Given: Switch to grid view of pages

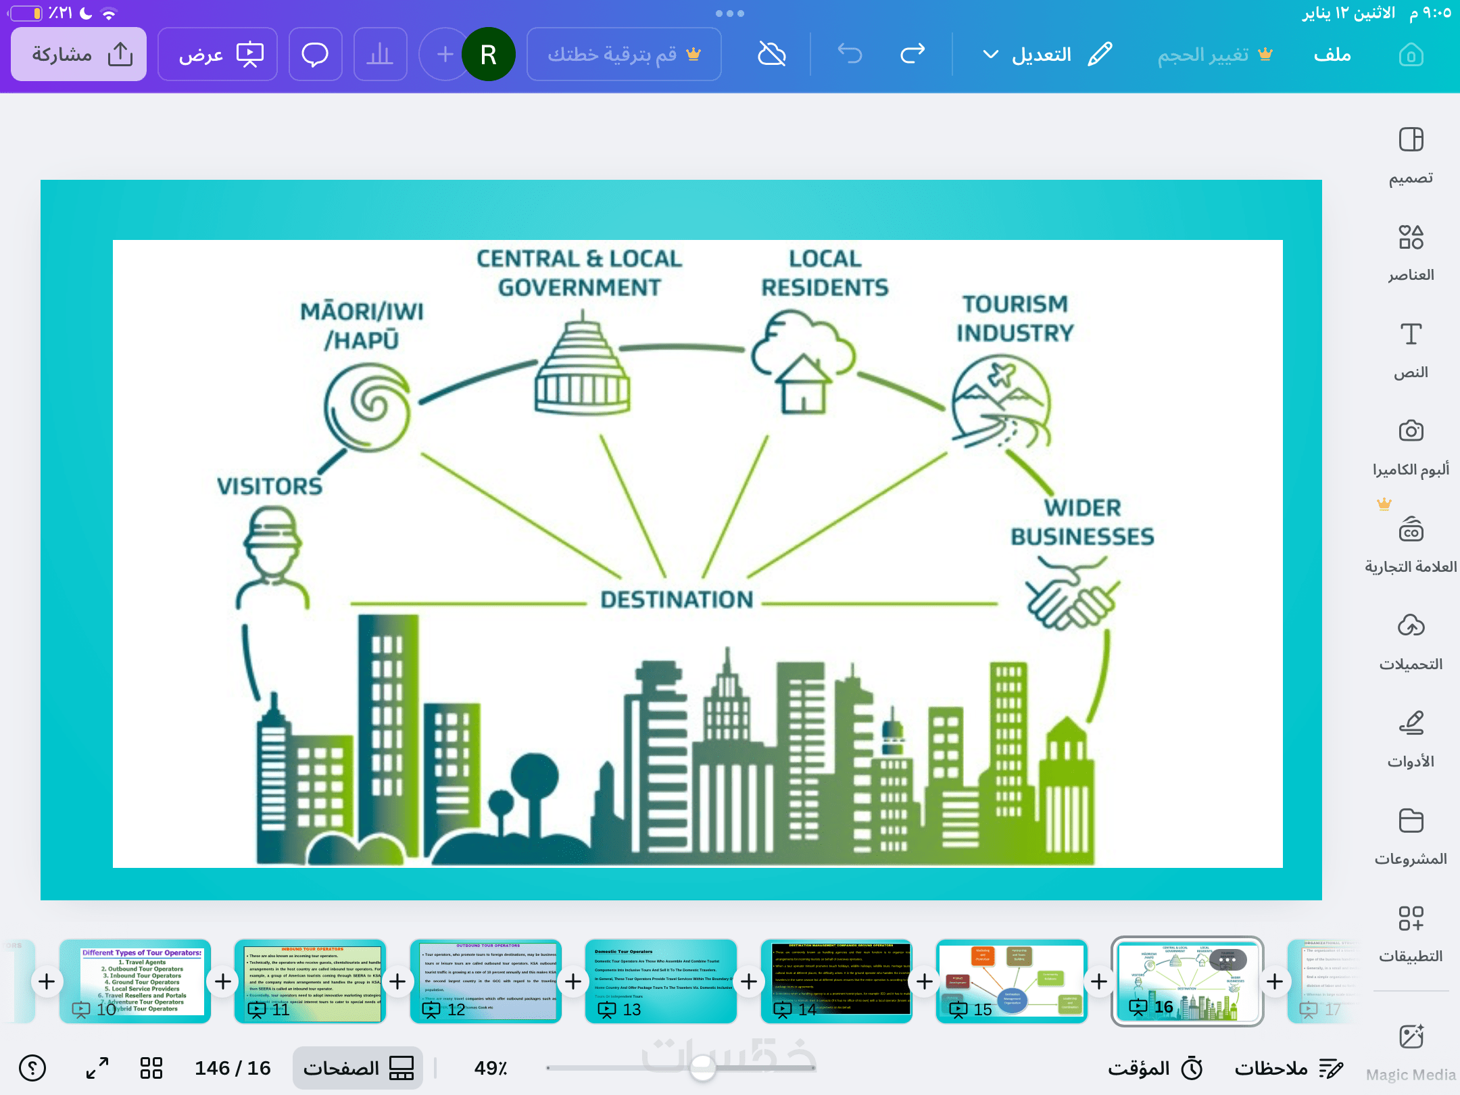Looking at the screenshot, I should click(151, 1068).
